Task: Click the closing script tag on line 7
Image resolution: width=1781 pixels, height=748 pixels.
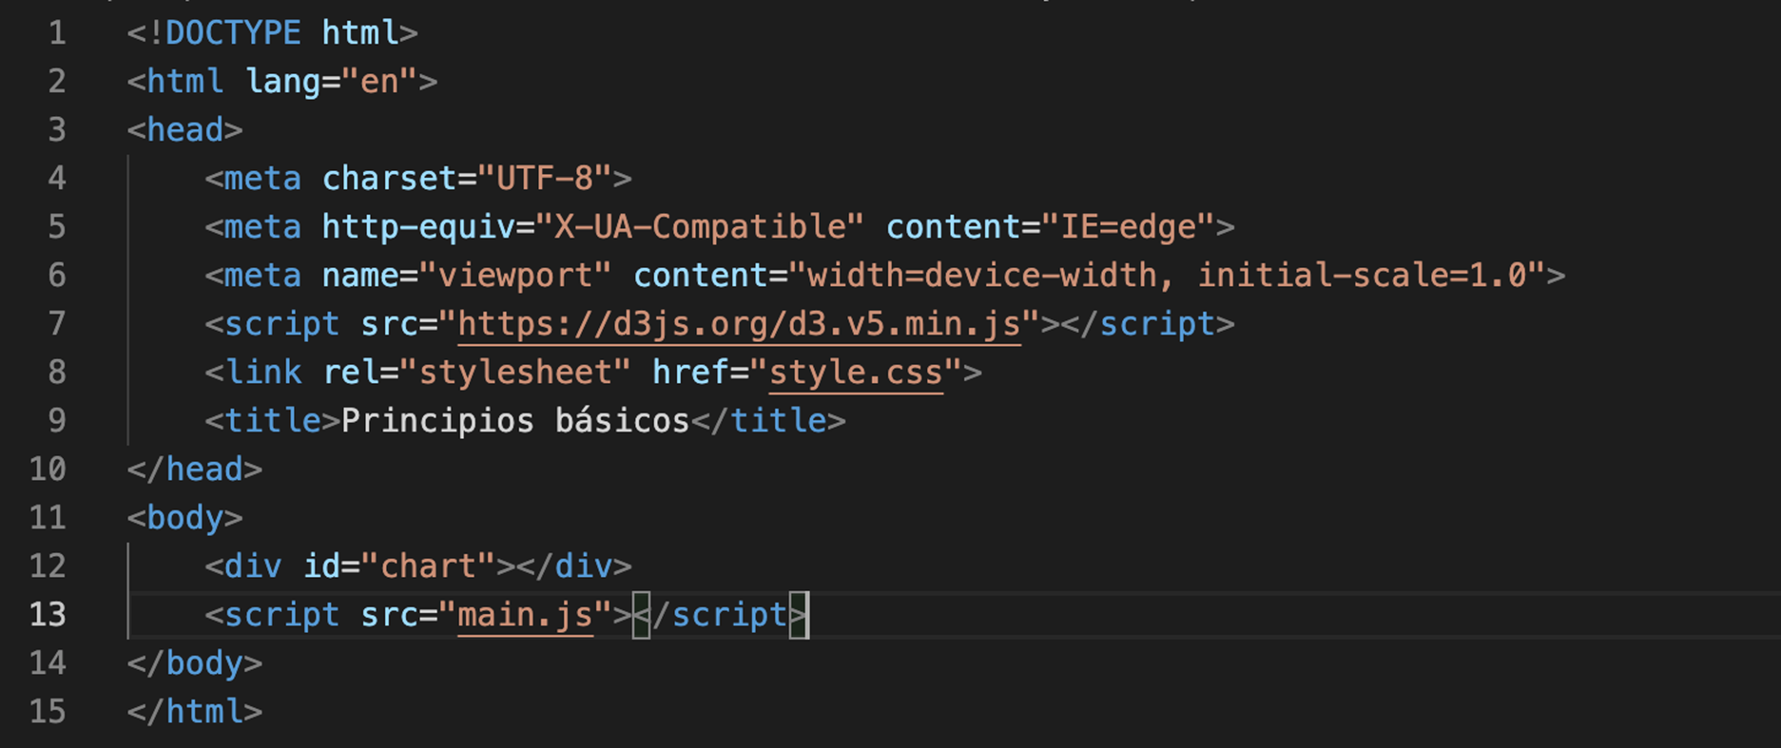Action: (x=1148, y=324)
